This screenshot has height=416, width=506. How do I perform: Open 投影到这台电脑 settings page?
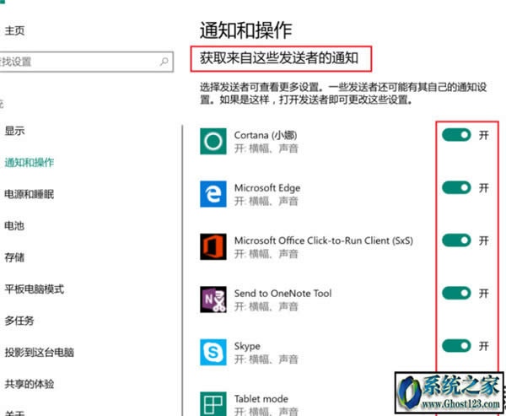[39, 353]
